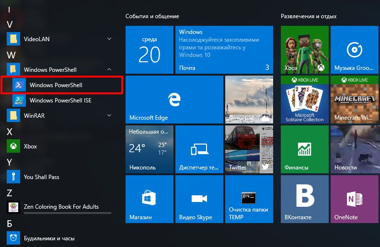Open the Microsoft Edge tile
This screenshot has height=247, width=380.
click(x=174, y=100)
